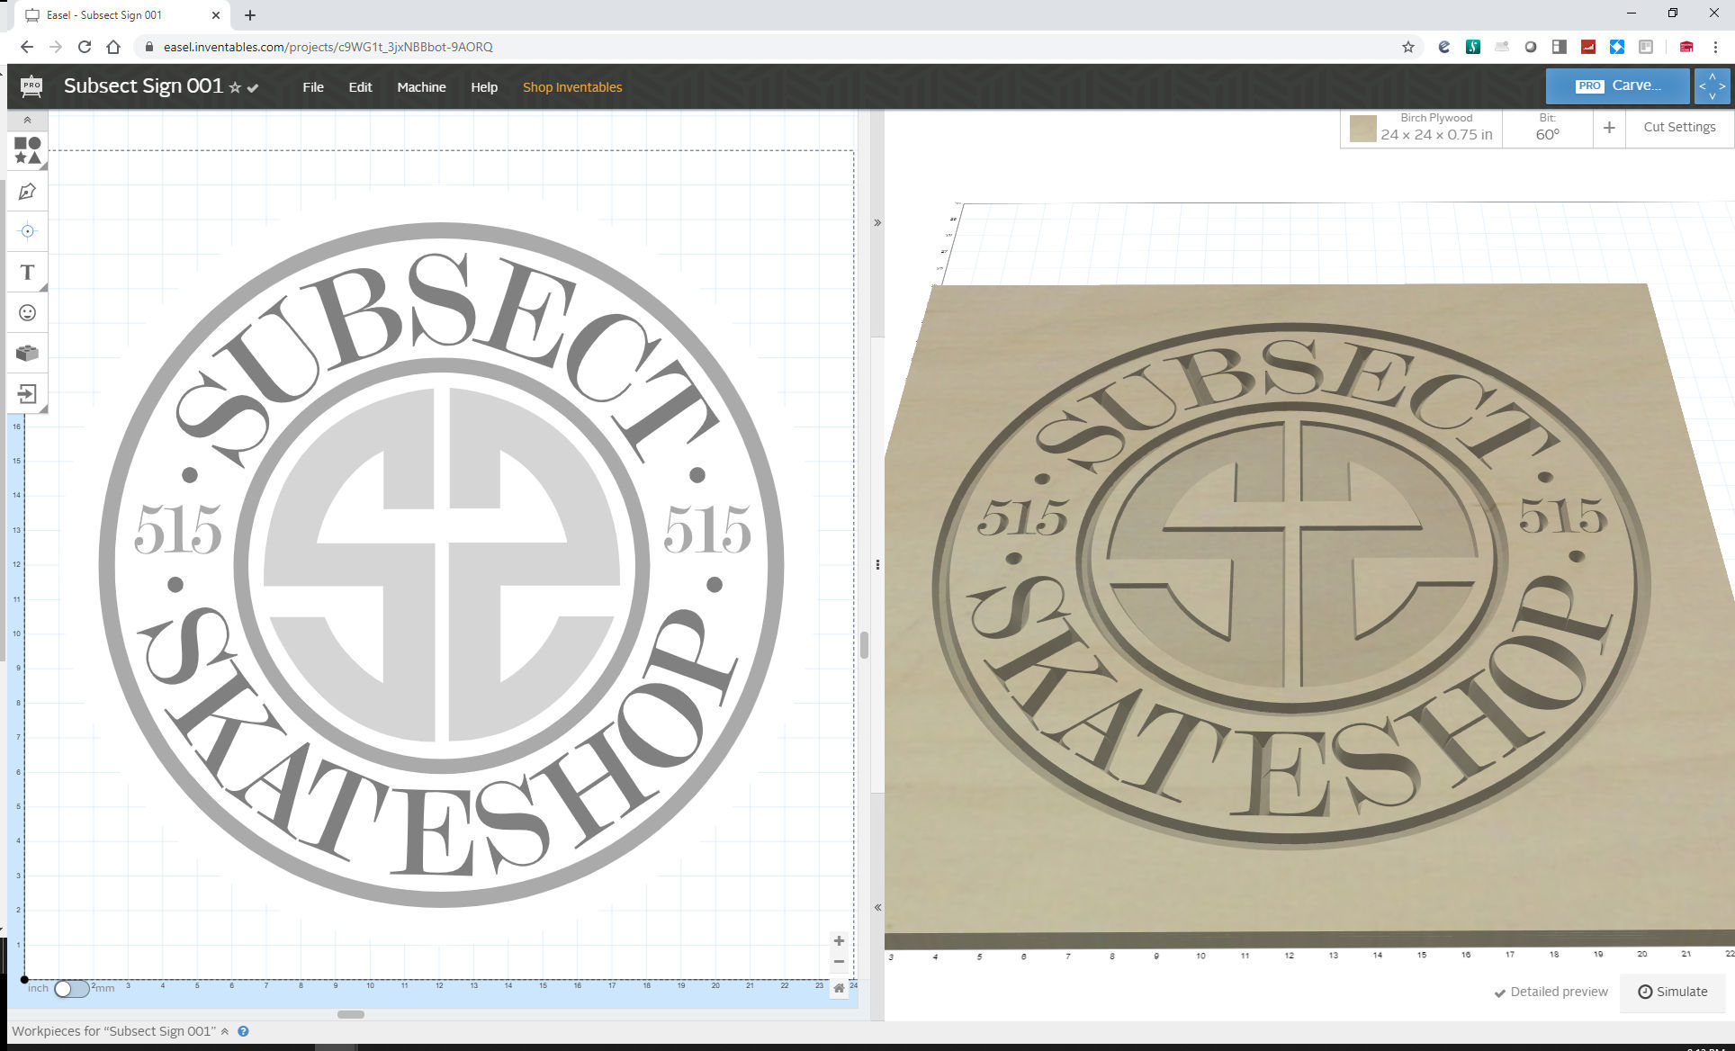This screenshot has height=1051, width=1735.
Task: Click the blue diamond browser extension
Action: coord(1617,47)
